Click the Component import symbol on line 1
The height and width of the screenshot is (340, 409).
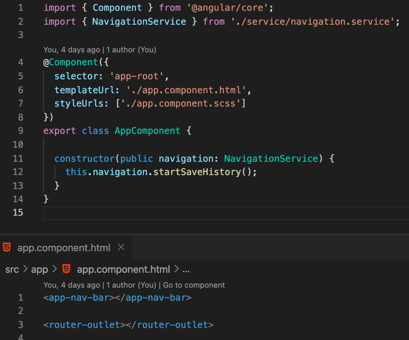pyautogui.click(x=117, y=8)
